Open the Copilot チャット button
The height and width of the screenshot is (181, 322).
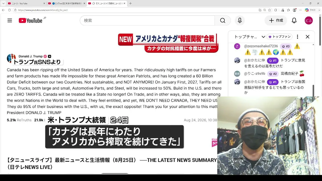point(310,10)
